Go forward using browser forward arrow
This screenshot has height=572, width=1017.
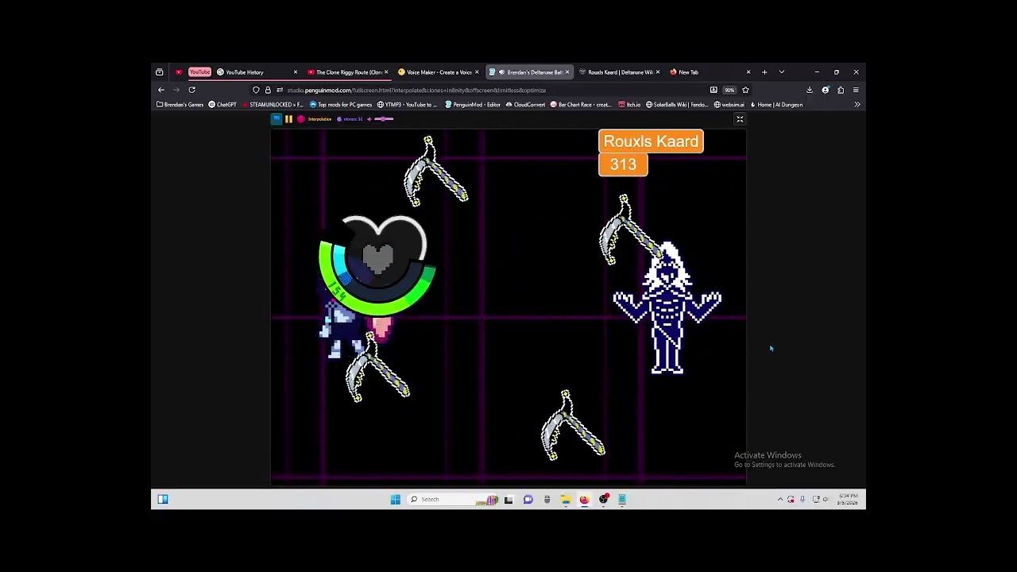pyautogui.click(x=176, y=90)
